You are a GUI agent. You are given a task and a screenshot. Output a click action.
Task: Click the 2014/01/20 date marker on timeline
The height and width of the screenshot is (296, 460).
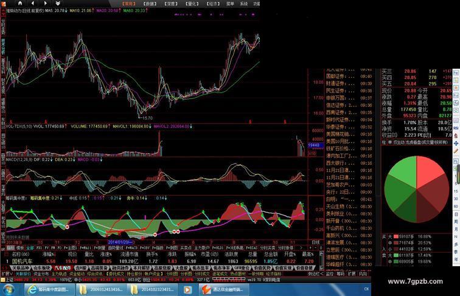[120, 242]
